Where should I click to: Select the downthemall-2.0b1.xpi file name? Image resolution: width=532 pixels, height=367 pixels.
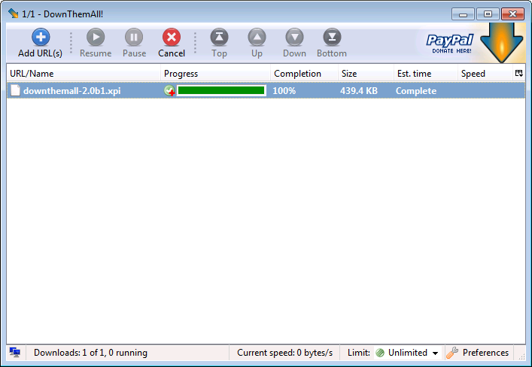click(x=72, y=91)
